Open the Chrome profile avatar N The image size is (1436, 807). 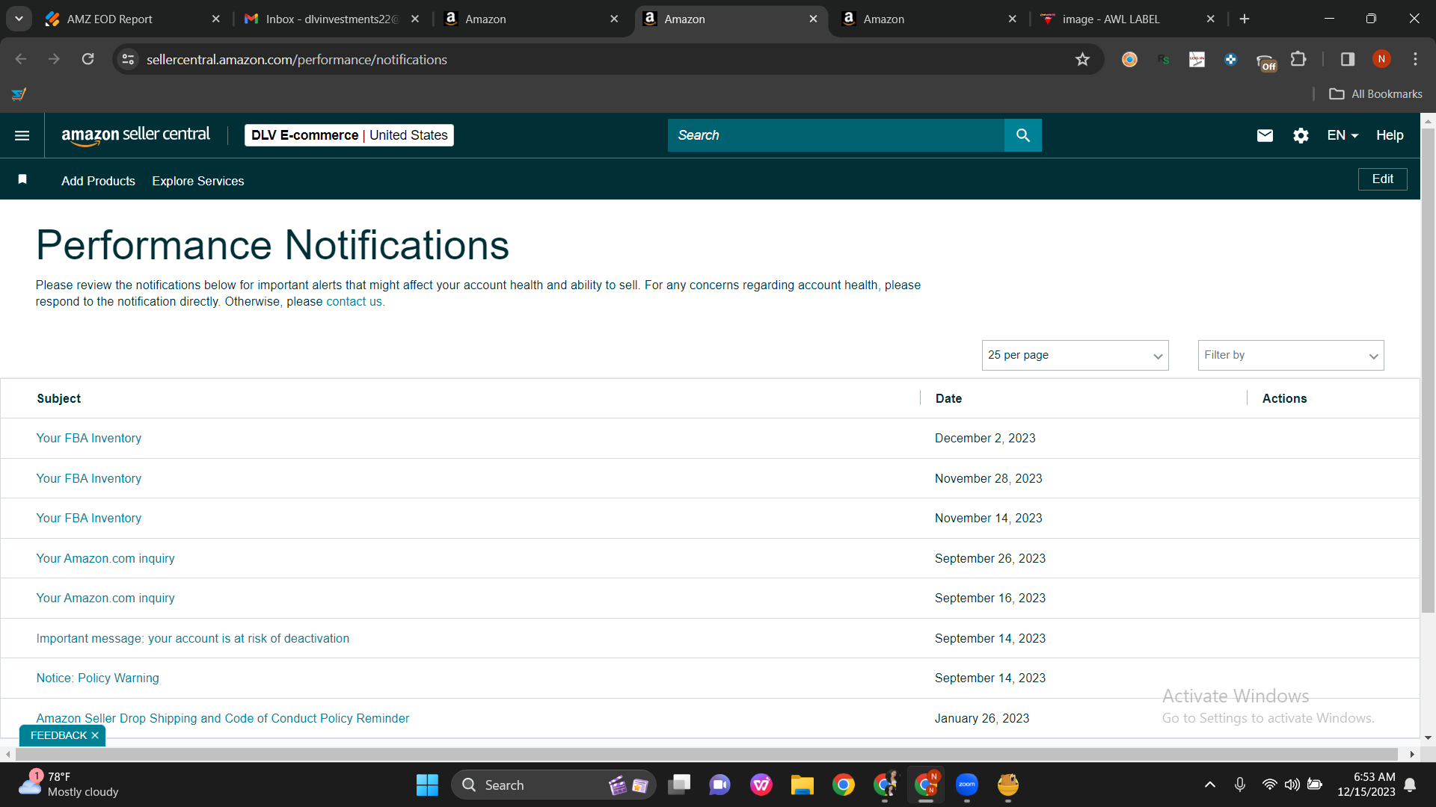(1381, 59)
